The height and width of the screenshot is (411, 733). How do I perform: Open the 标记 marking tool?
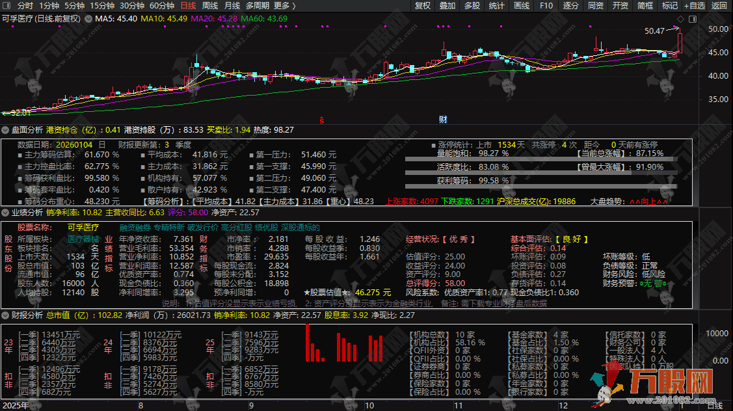(x=669, y=6)
